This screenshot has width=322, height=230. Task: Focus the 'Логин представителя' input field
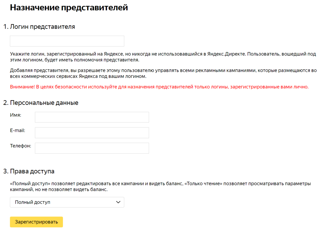[67, 41]
